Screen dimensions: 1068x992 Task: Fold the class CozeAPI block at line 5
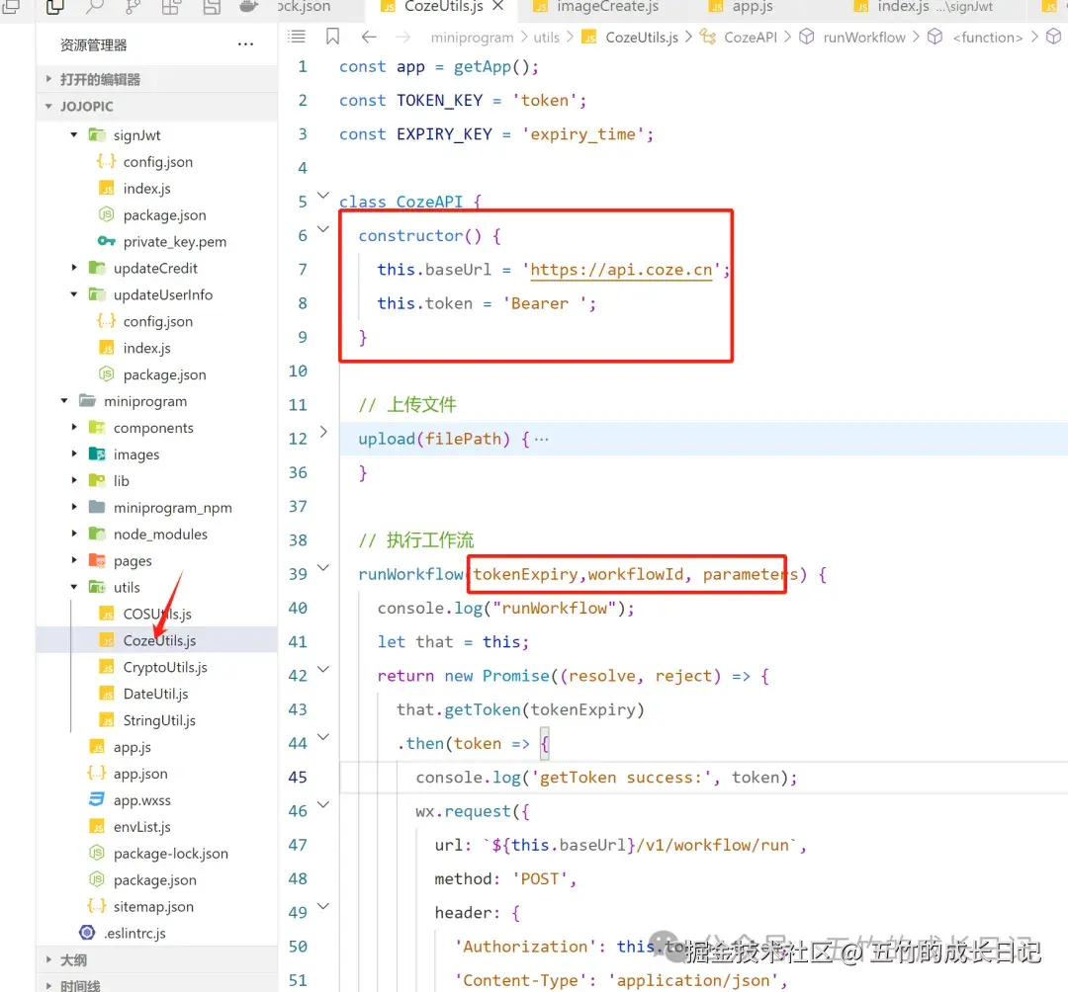(x=323, y=196)
